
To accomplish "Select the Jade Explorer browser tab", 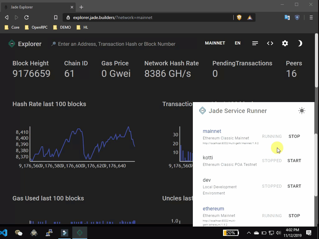I will pyautogui.click(x=38, y=7).
